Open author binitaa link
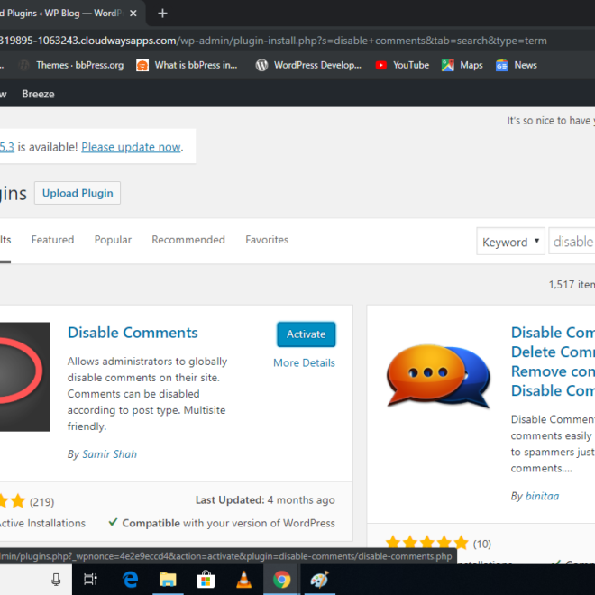 pos(542,497)
